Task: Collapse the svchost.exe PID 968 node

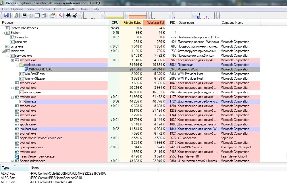Action: point(12,60)
